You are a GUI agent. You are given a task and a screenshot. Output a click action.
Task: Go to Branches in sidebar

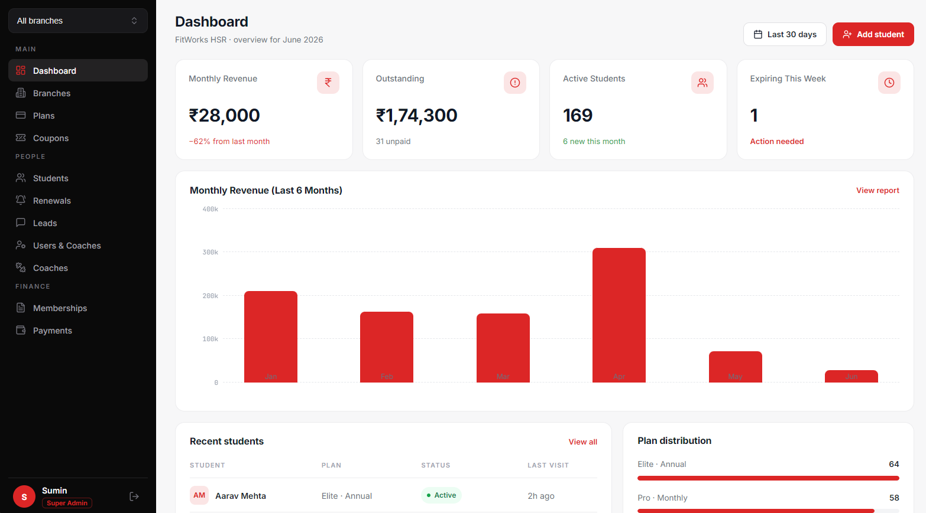point(78,93)
